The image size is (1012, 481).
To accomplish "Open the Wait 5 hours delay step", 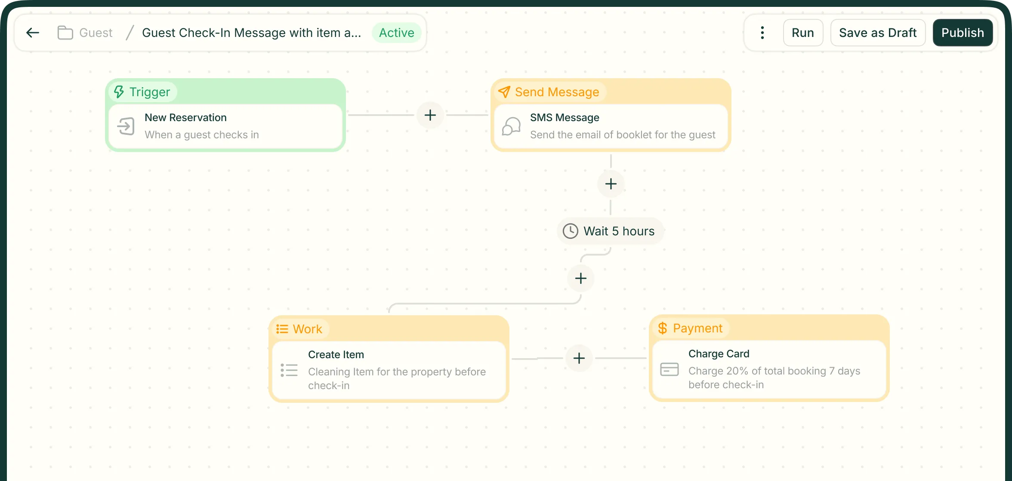I will (610, 231).
